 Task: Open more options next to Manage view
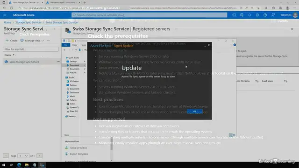(x=49, y=41)
